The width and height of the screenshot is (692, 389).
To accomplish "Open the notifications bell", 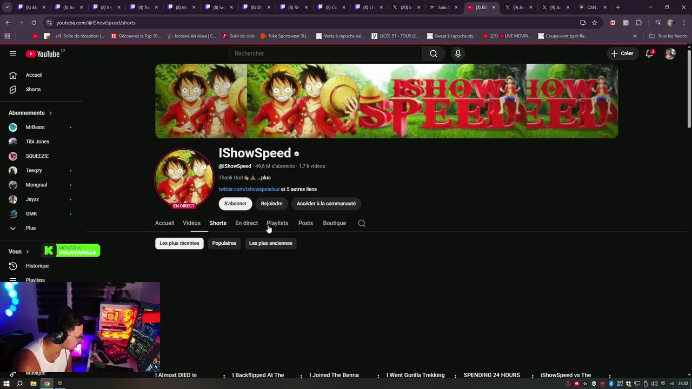I will click(x=649, y=53).
